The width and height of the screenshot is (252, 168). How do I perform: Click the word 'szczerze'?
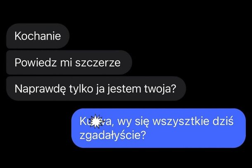pyautogui.click(x=98, y=63)
